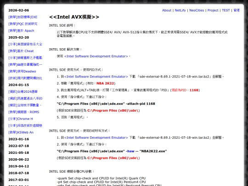Expand the 2022-07-18 date group
Image resolution: width=248 pixels, height=186 pixels.
(19, 146)
